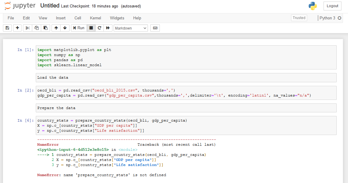Open the Cell menu
The image size is (348, 183).
(78, 18)
